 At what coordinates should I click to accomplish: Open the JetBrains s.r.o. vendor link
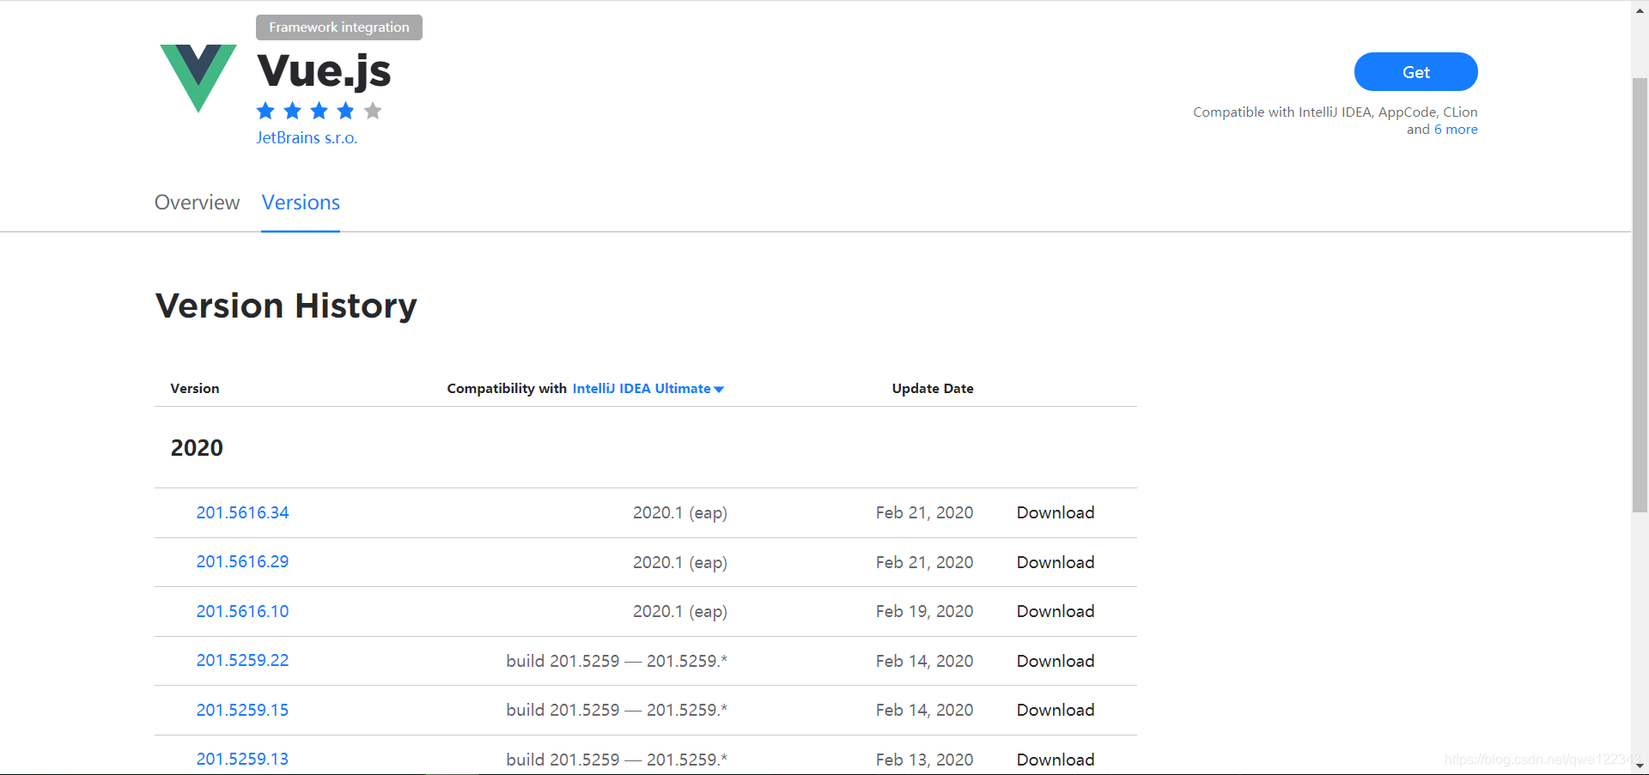(x=307, y=138)
